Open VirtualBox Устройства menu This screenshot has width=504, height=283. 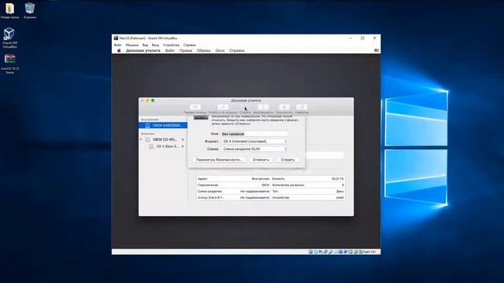(171, 45)
